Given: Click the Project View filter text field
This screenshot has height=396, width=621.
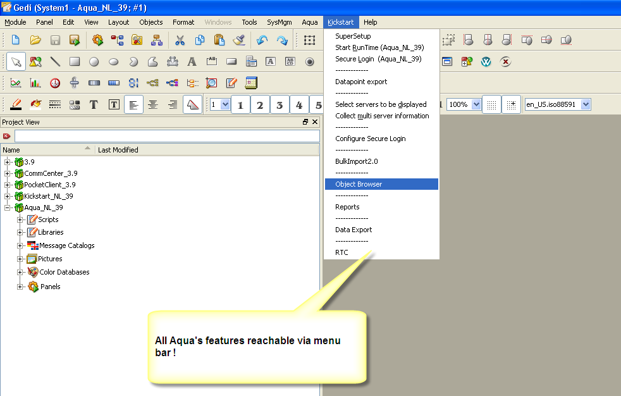Looking at the screenshot, I should coord(167,136).
